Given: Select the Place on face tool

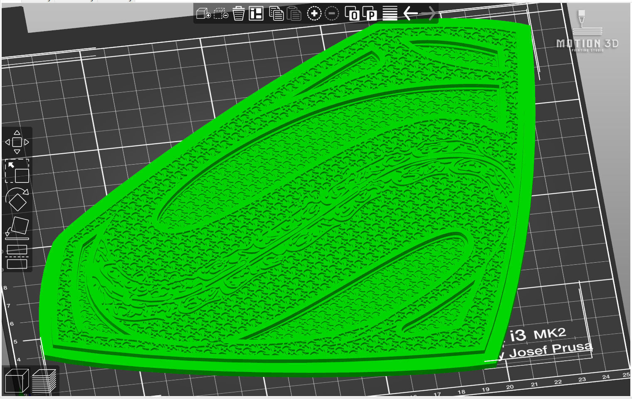Looking at the screenshot, I should (17, 228).
